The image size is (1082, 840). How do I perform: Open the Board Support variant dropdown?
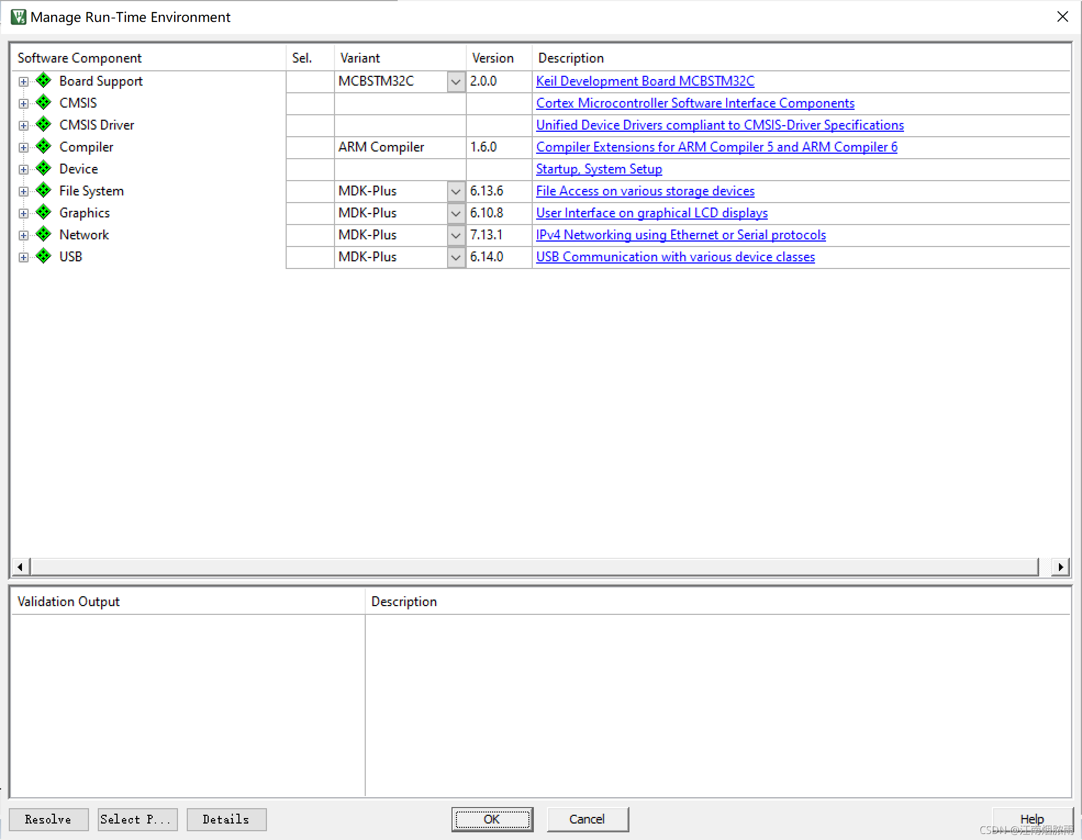456,82
